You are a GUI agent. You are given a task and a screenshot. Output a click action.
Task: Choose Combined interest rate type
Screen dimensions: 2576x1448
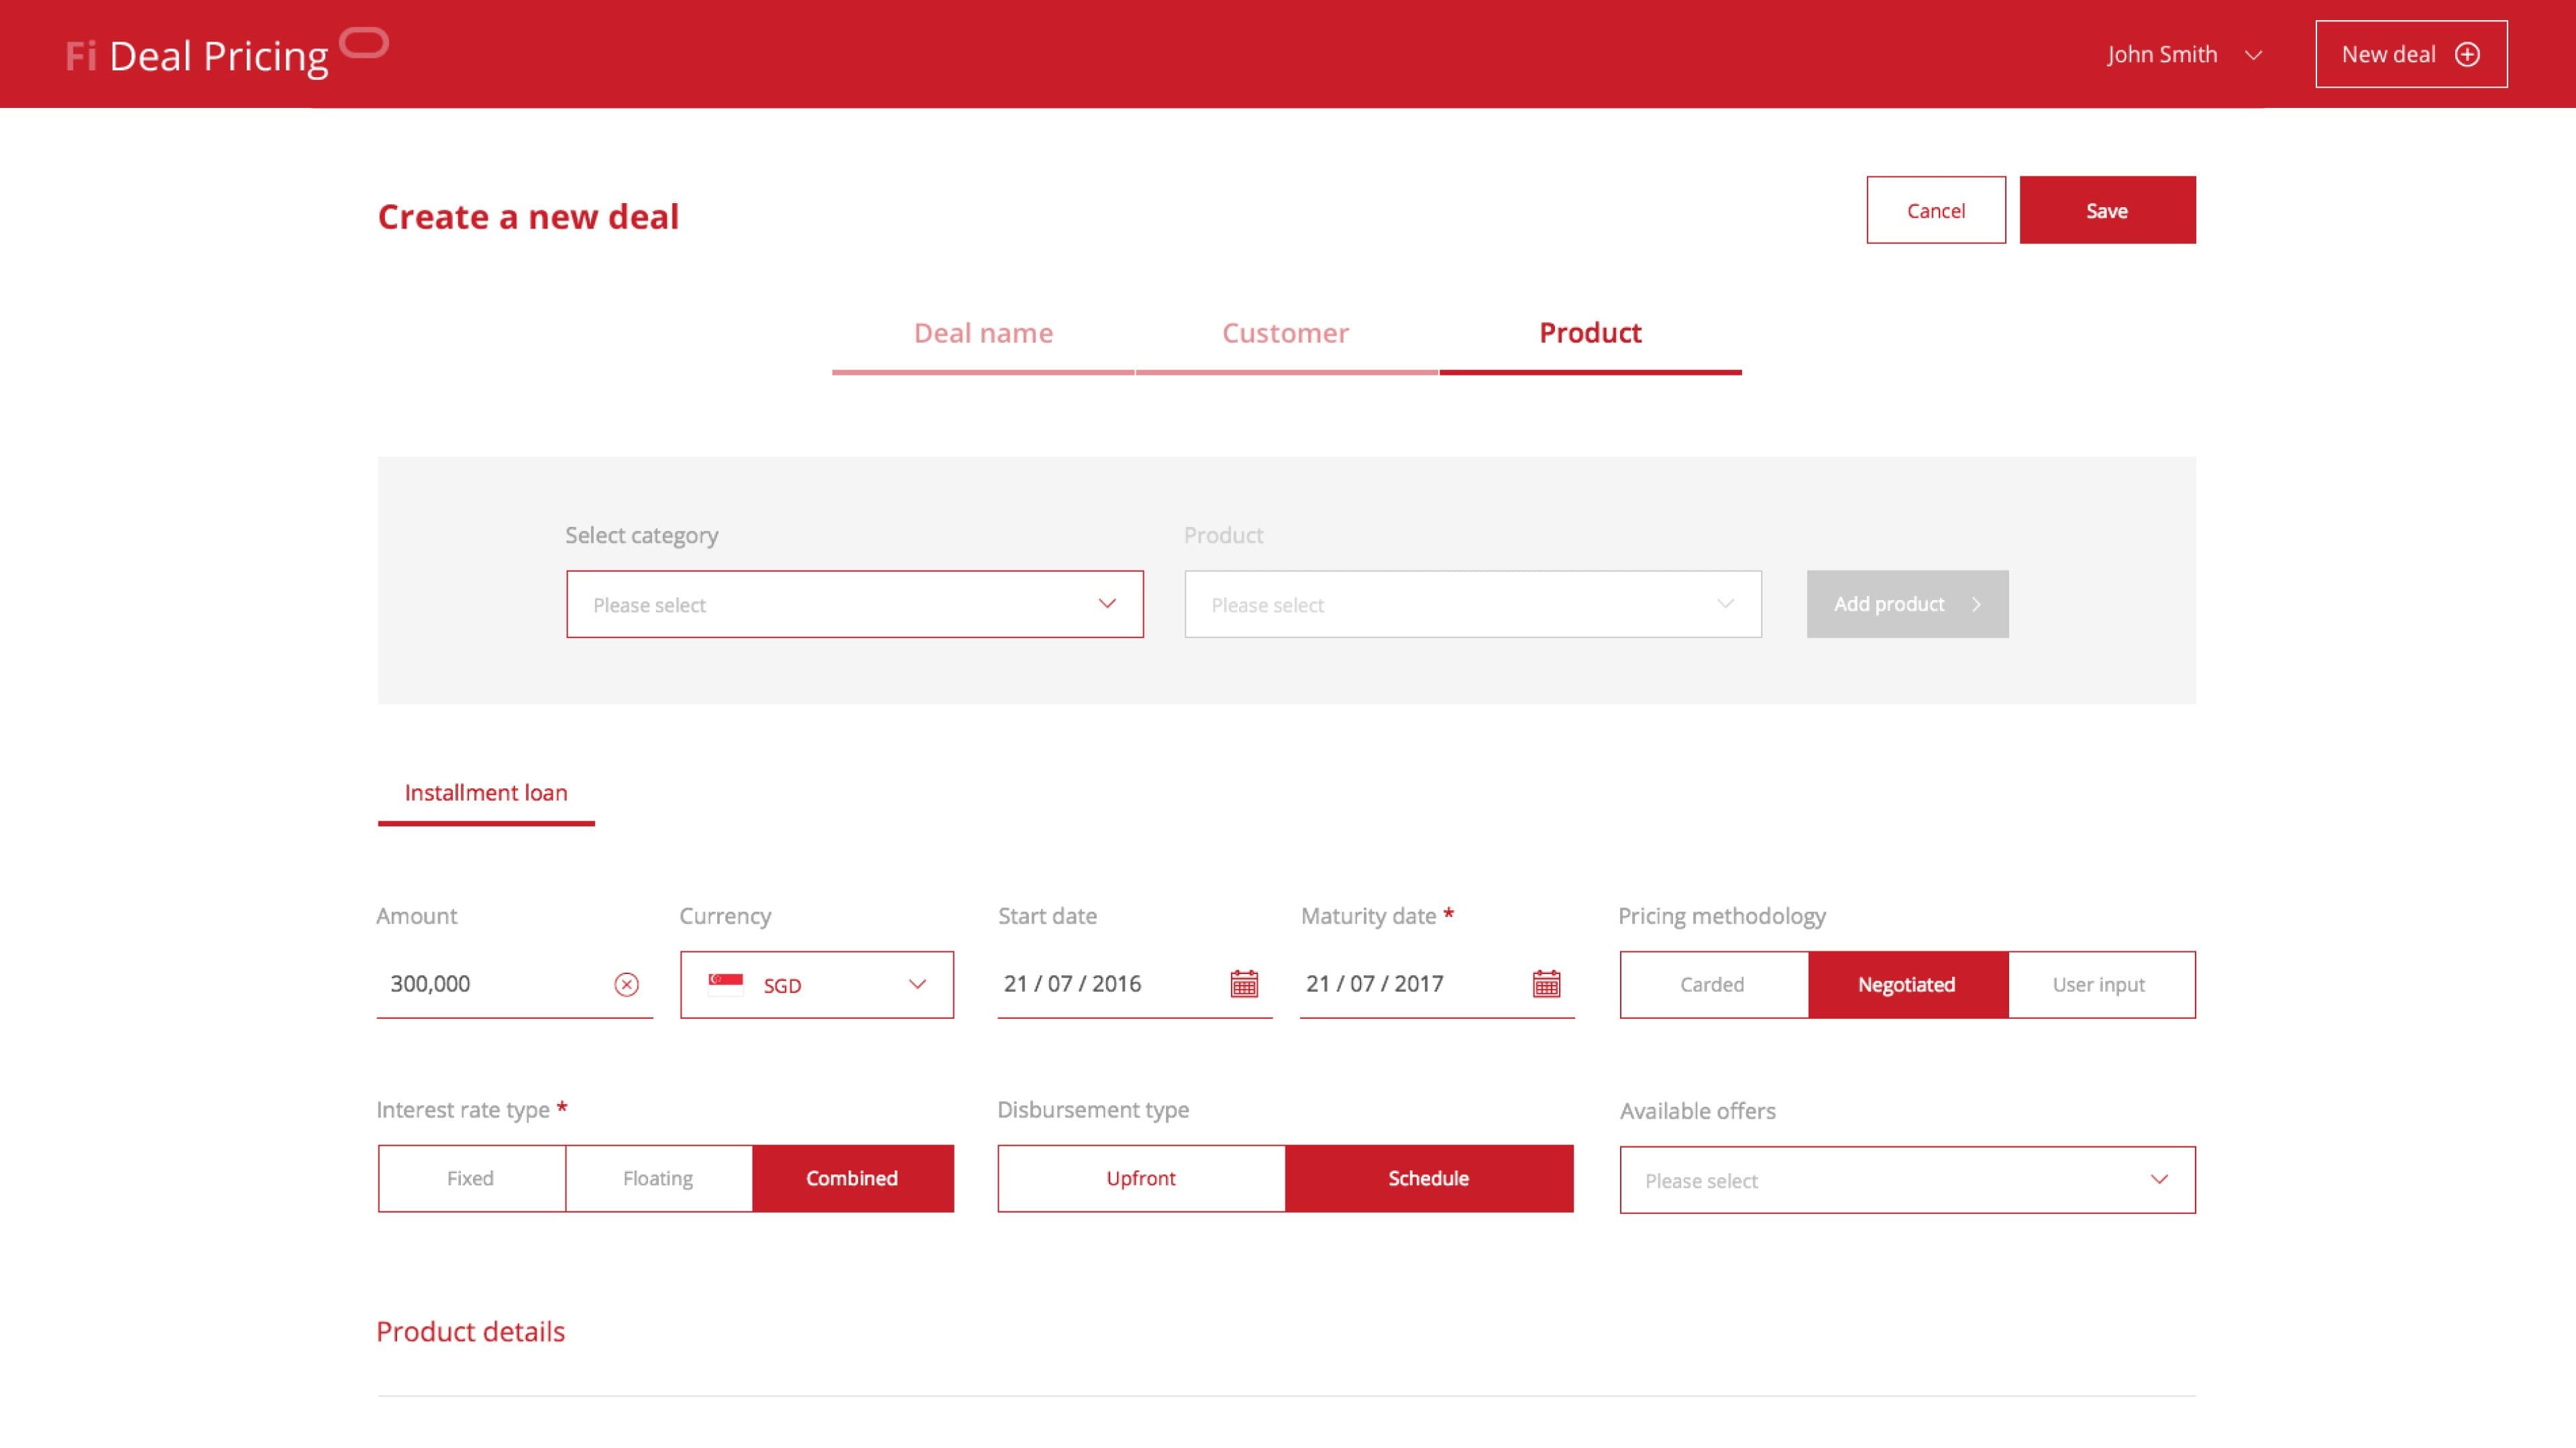pos(853,1179)
